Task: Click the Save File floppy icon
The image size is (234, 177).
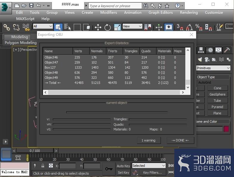Action: (x=31, y=6)
